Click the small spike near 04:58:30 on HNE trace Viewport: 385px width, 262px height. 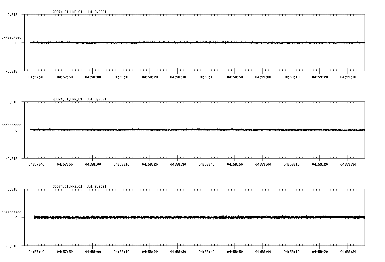(177, 41)
